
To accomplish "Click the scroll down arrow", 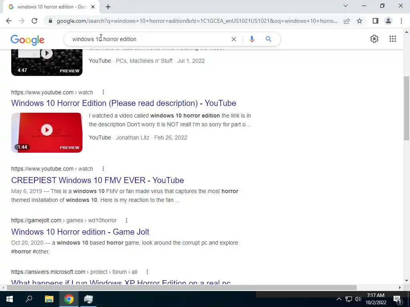I will coord(406,281).
